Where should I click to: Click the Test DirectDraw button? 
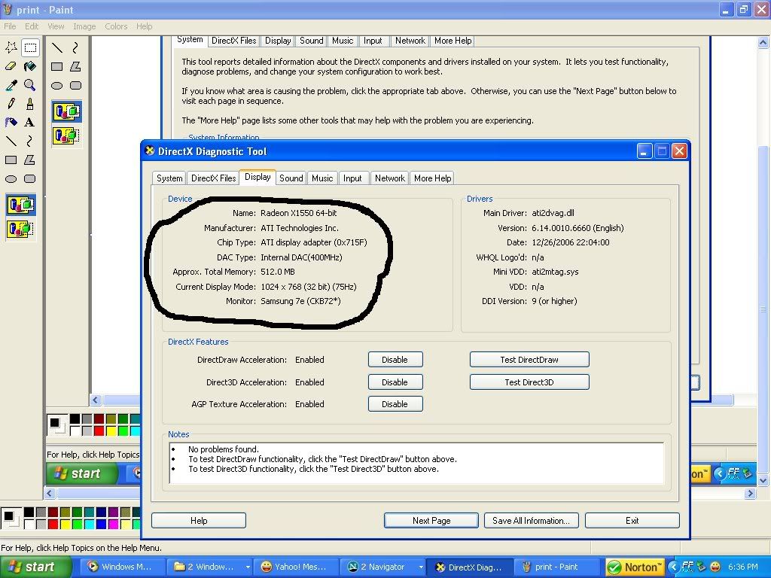click(x=529, y=360)
